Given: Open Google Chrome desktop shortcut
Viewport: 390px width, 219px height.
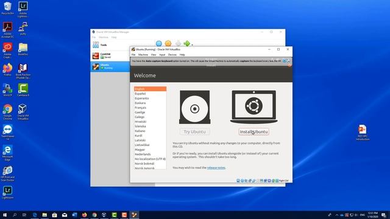Looking at the screenshot, I should (x=8, y=112).
